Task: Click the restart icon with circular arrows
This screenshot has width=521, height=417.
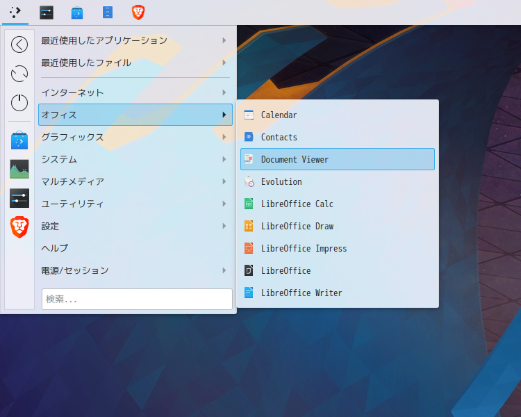Action: 19,74
